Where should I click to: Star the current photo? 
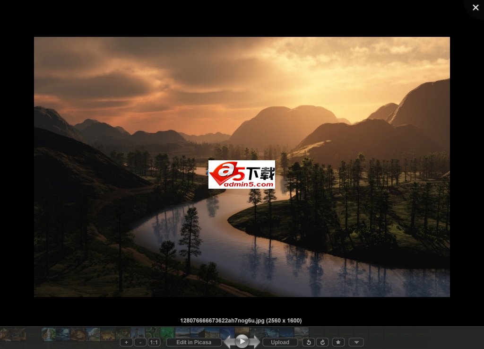pos(338,342)
